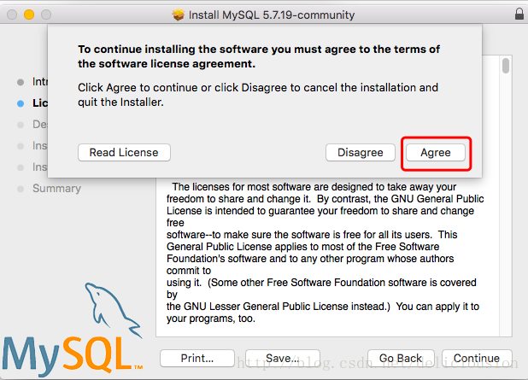This screenshot has width=528, height=380.
Task: Click the yellow minimize window button
Action: [x=29, y=15]
